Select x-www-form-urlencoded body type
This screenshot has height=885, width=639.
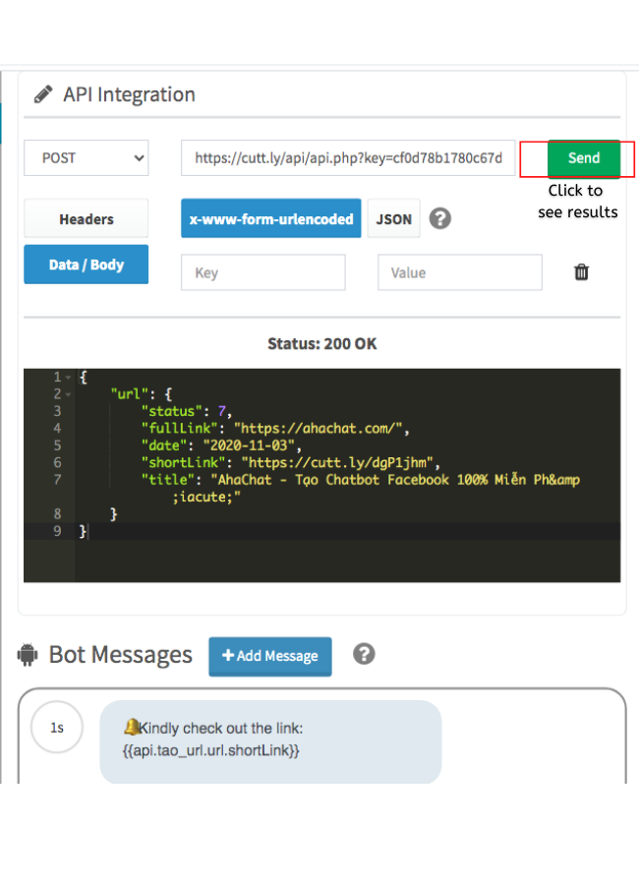[x=271, y=218]
